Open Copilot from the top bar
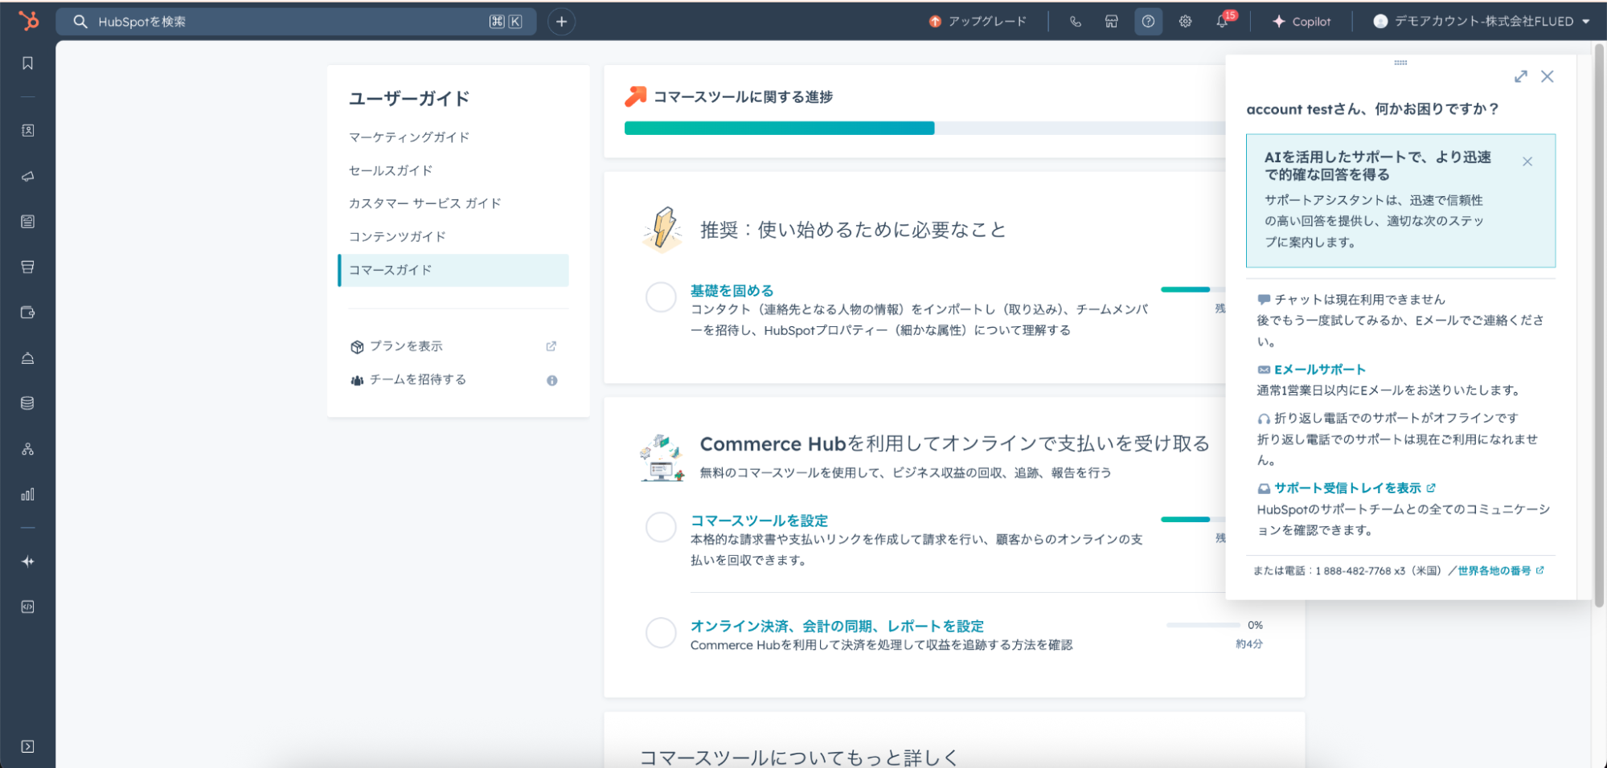This screenshot has height=768, width=1607. point(1302,22)
